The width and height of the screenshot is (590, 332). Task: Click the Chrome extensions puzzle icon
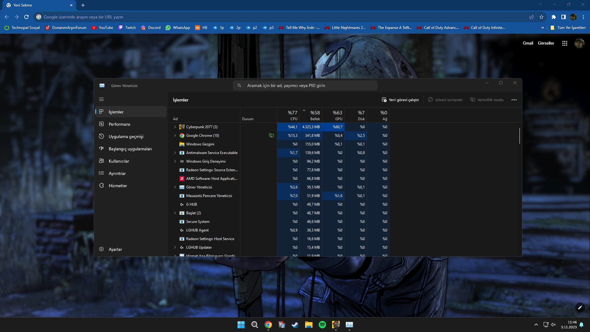click(553, 17)
